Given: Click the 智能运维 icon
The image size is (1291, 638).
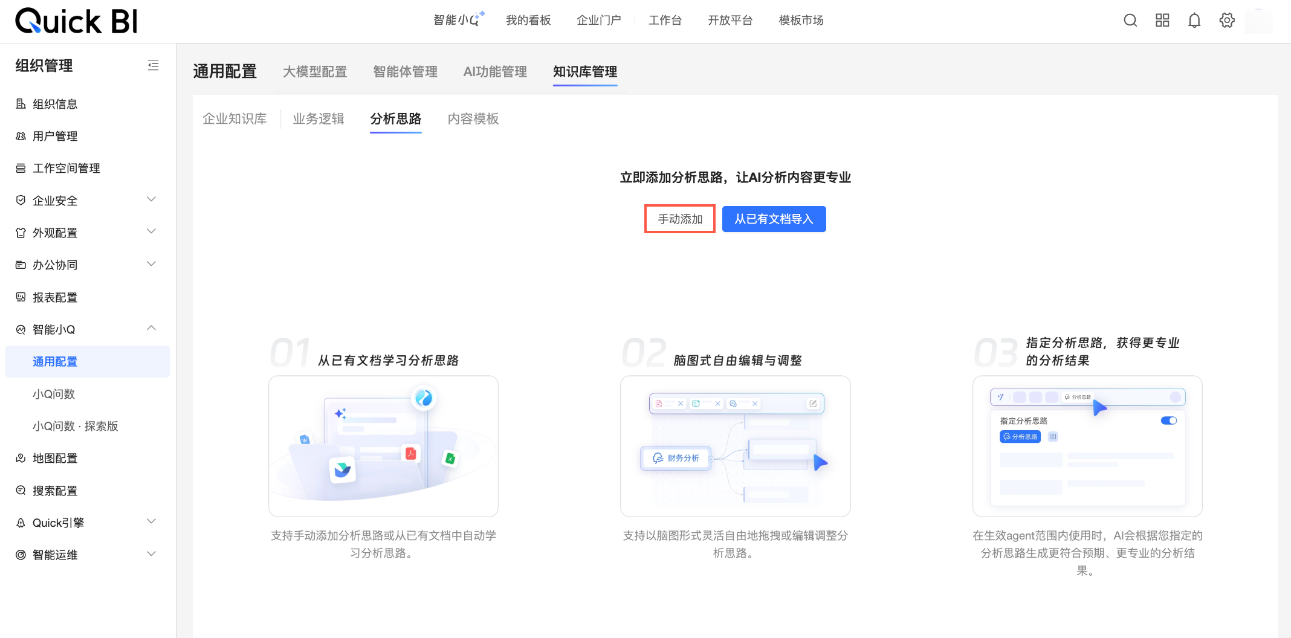Looking at the screenshot, I should 21,555.
